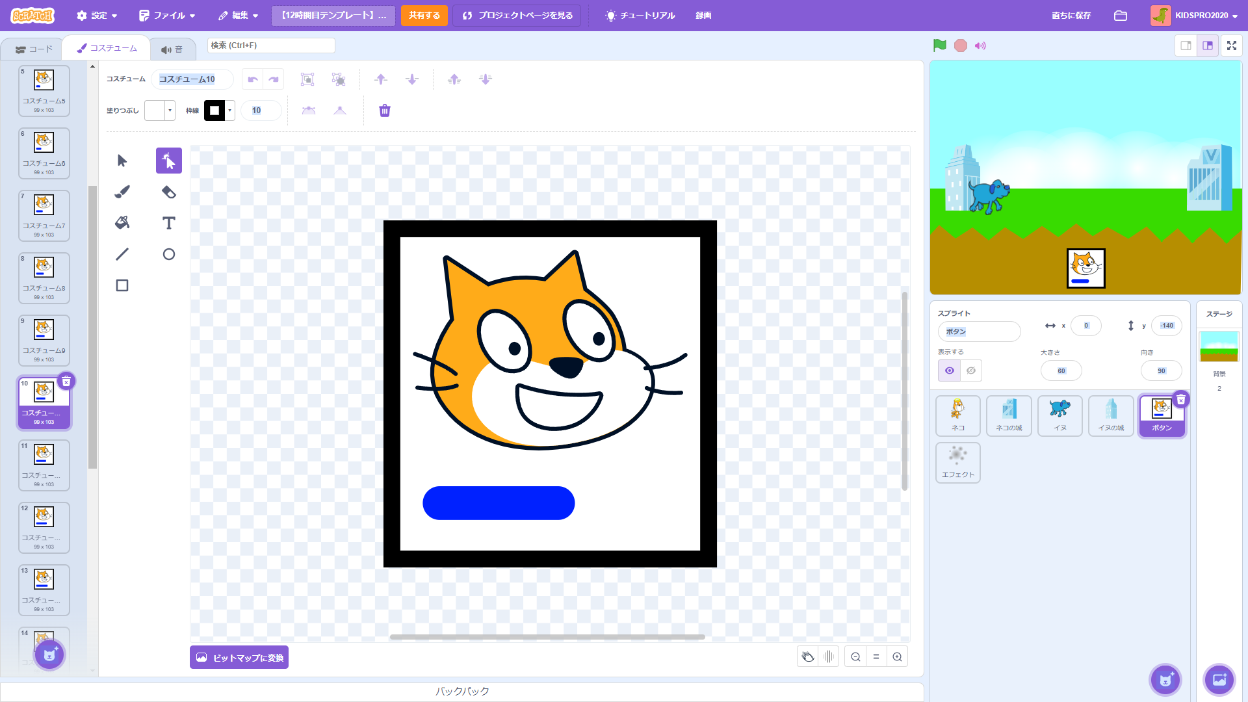Click the green flag to start

tap(939, 45)
